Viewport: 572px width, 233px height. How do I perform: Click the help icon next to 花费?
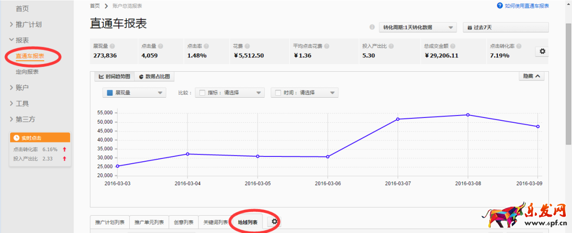click(x=247, y=46)
